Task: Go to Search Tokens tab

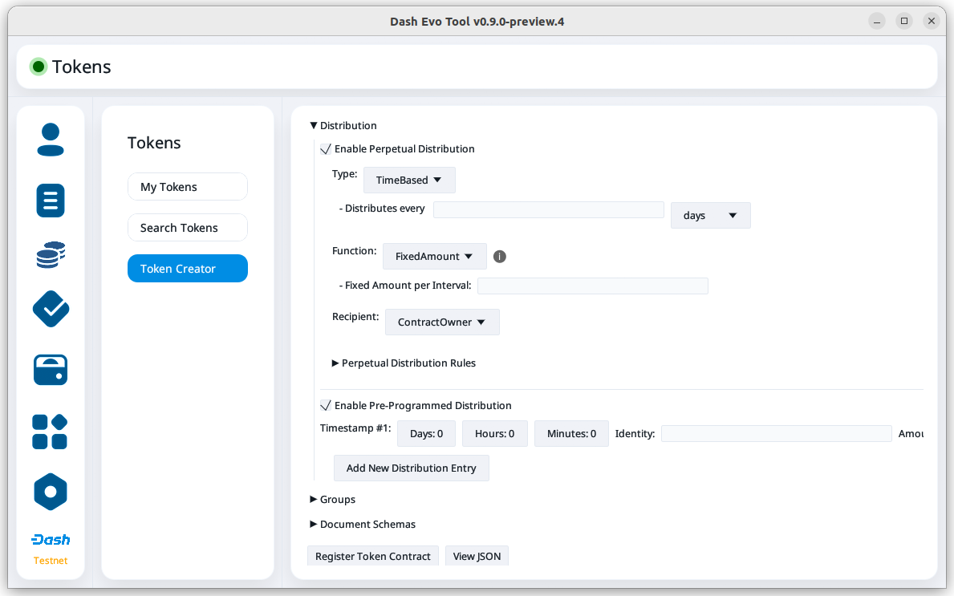Action: (187, 228)
